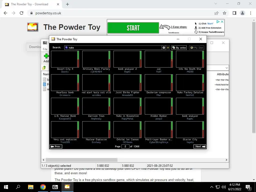
Task: Toggle Chrome side panel icon
Action: (234, 13)
